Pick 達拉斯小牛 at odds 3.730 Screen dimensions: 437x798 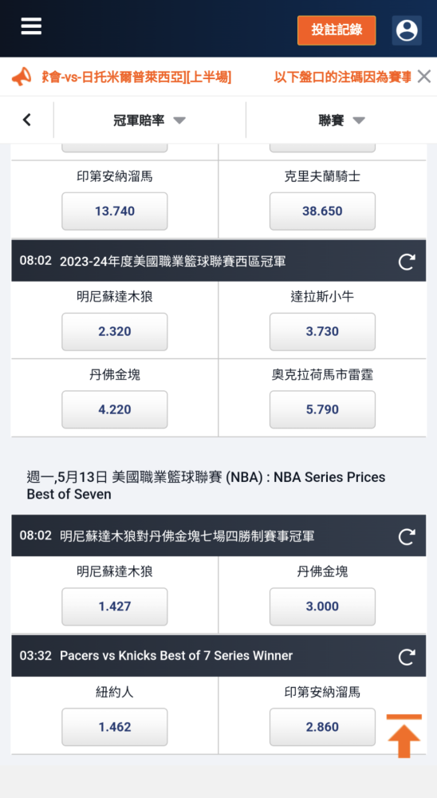pos(322,332)
